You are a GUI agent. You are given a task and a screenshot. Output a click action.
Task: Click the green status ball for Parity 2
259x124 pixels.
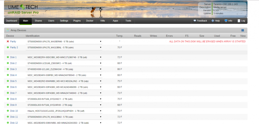(8, 47)
